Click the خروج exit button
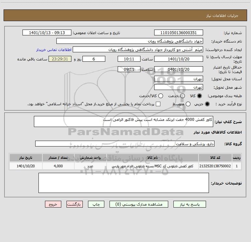This screenshot has height=242, width=251. pyautogui.click(x=53, y=204)
